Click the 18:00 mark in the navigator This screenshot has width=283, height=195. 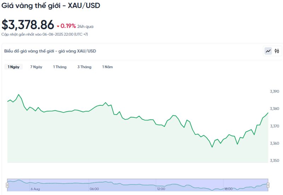tap(229, 189)
